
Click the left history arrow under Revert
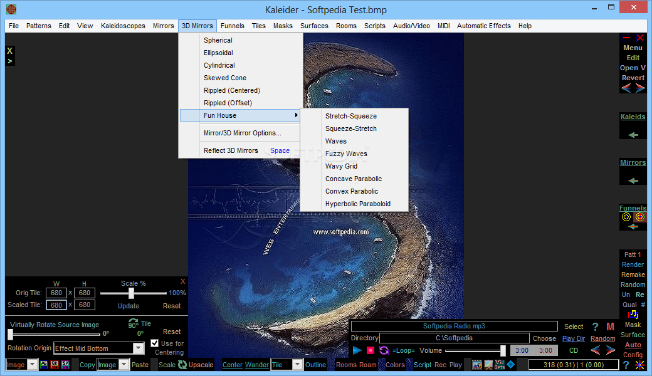coord(626,88)
